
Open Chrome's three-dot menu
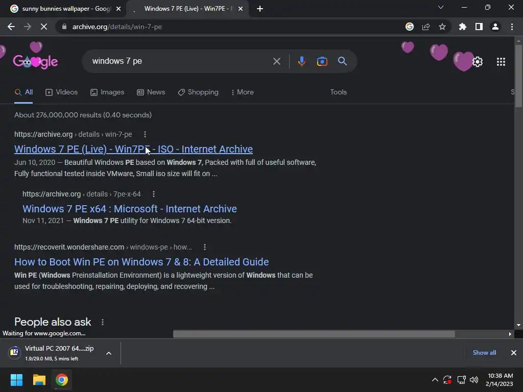coord(512,27)
